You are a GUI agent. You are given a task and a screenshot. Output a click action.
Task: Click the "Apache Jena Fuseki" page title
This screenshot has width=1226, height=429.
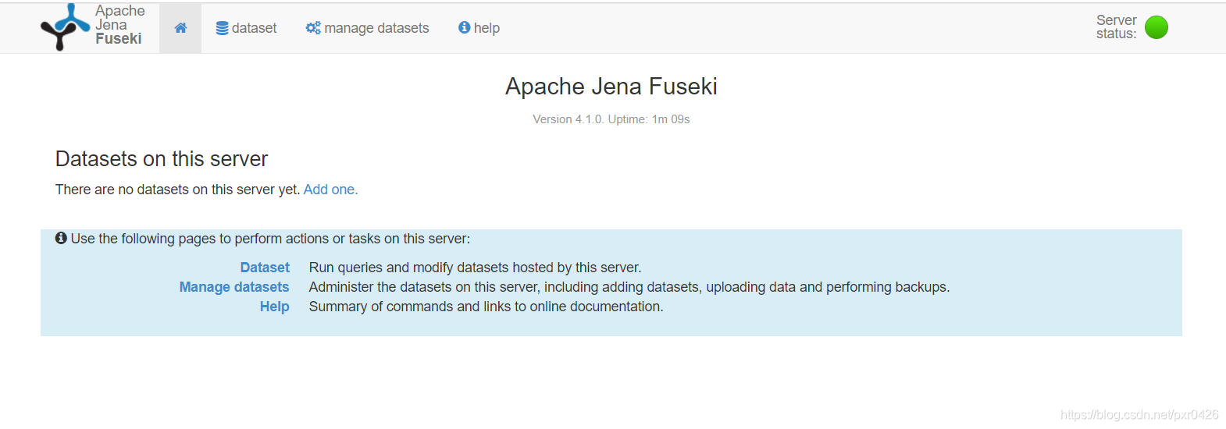coord(611,87)
